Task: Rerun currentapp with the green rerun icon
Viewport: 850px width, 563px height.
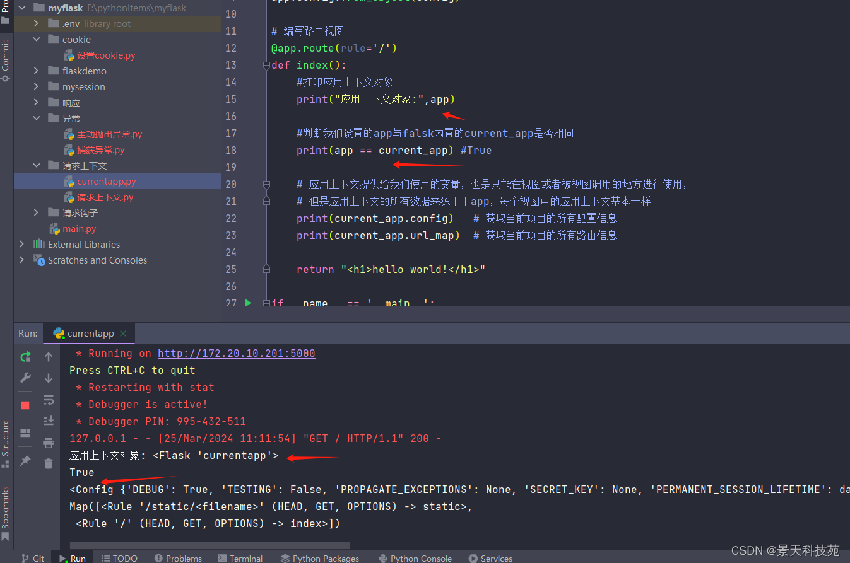Action: pyautogui.click(x=25, y=357)
